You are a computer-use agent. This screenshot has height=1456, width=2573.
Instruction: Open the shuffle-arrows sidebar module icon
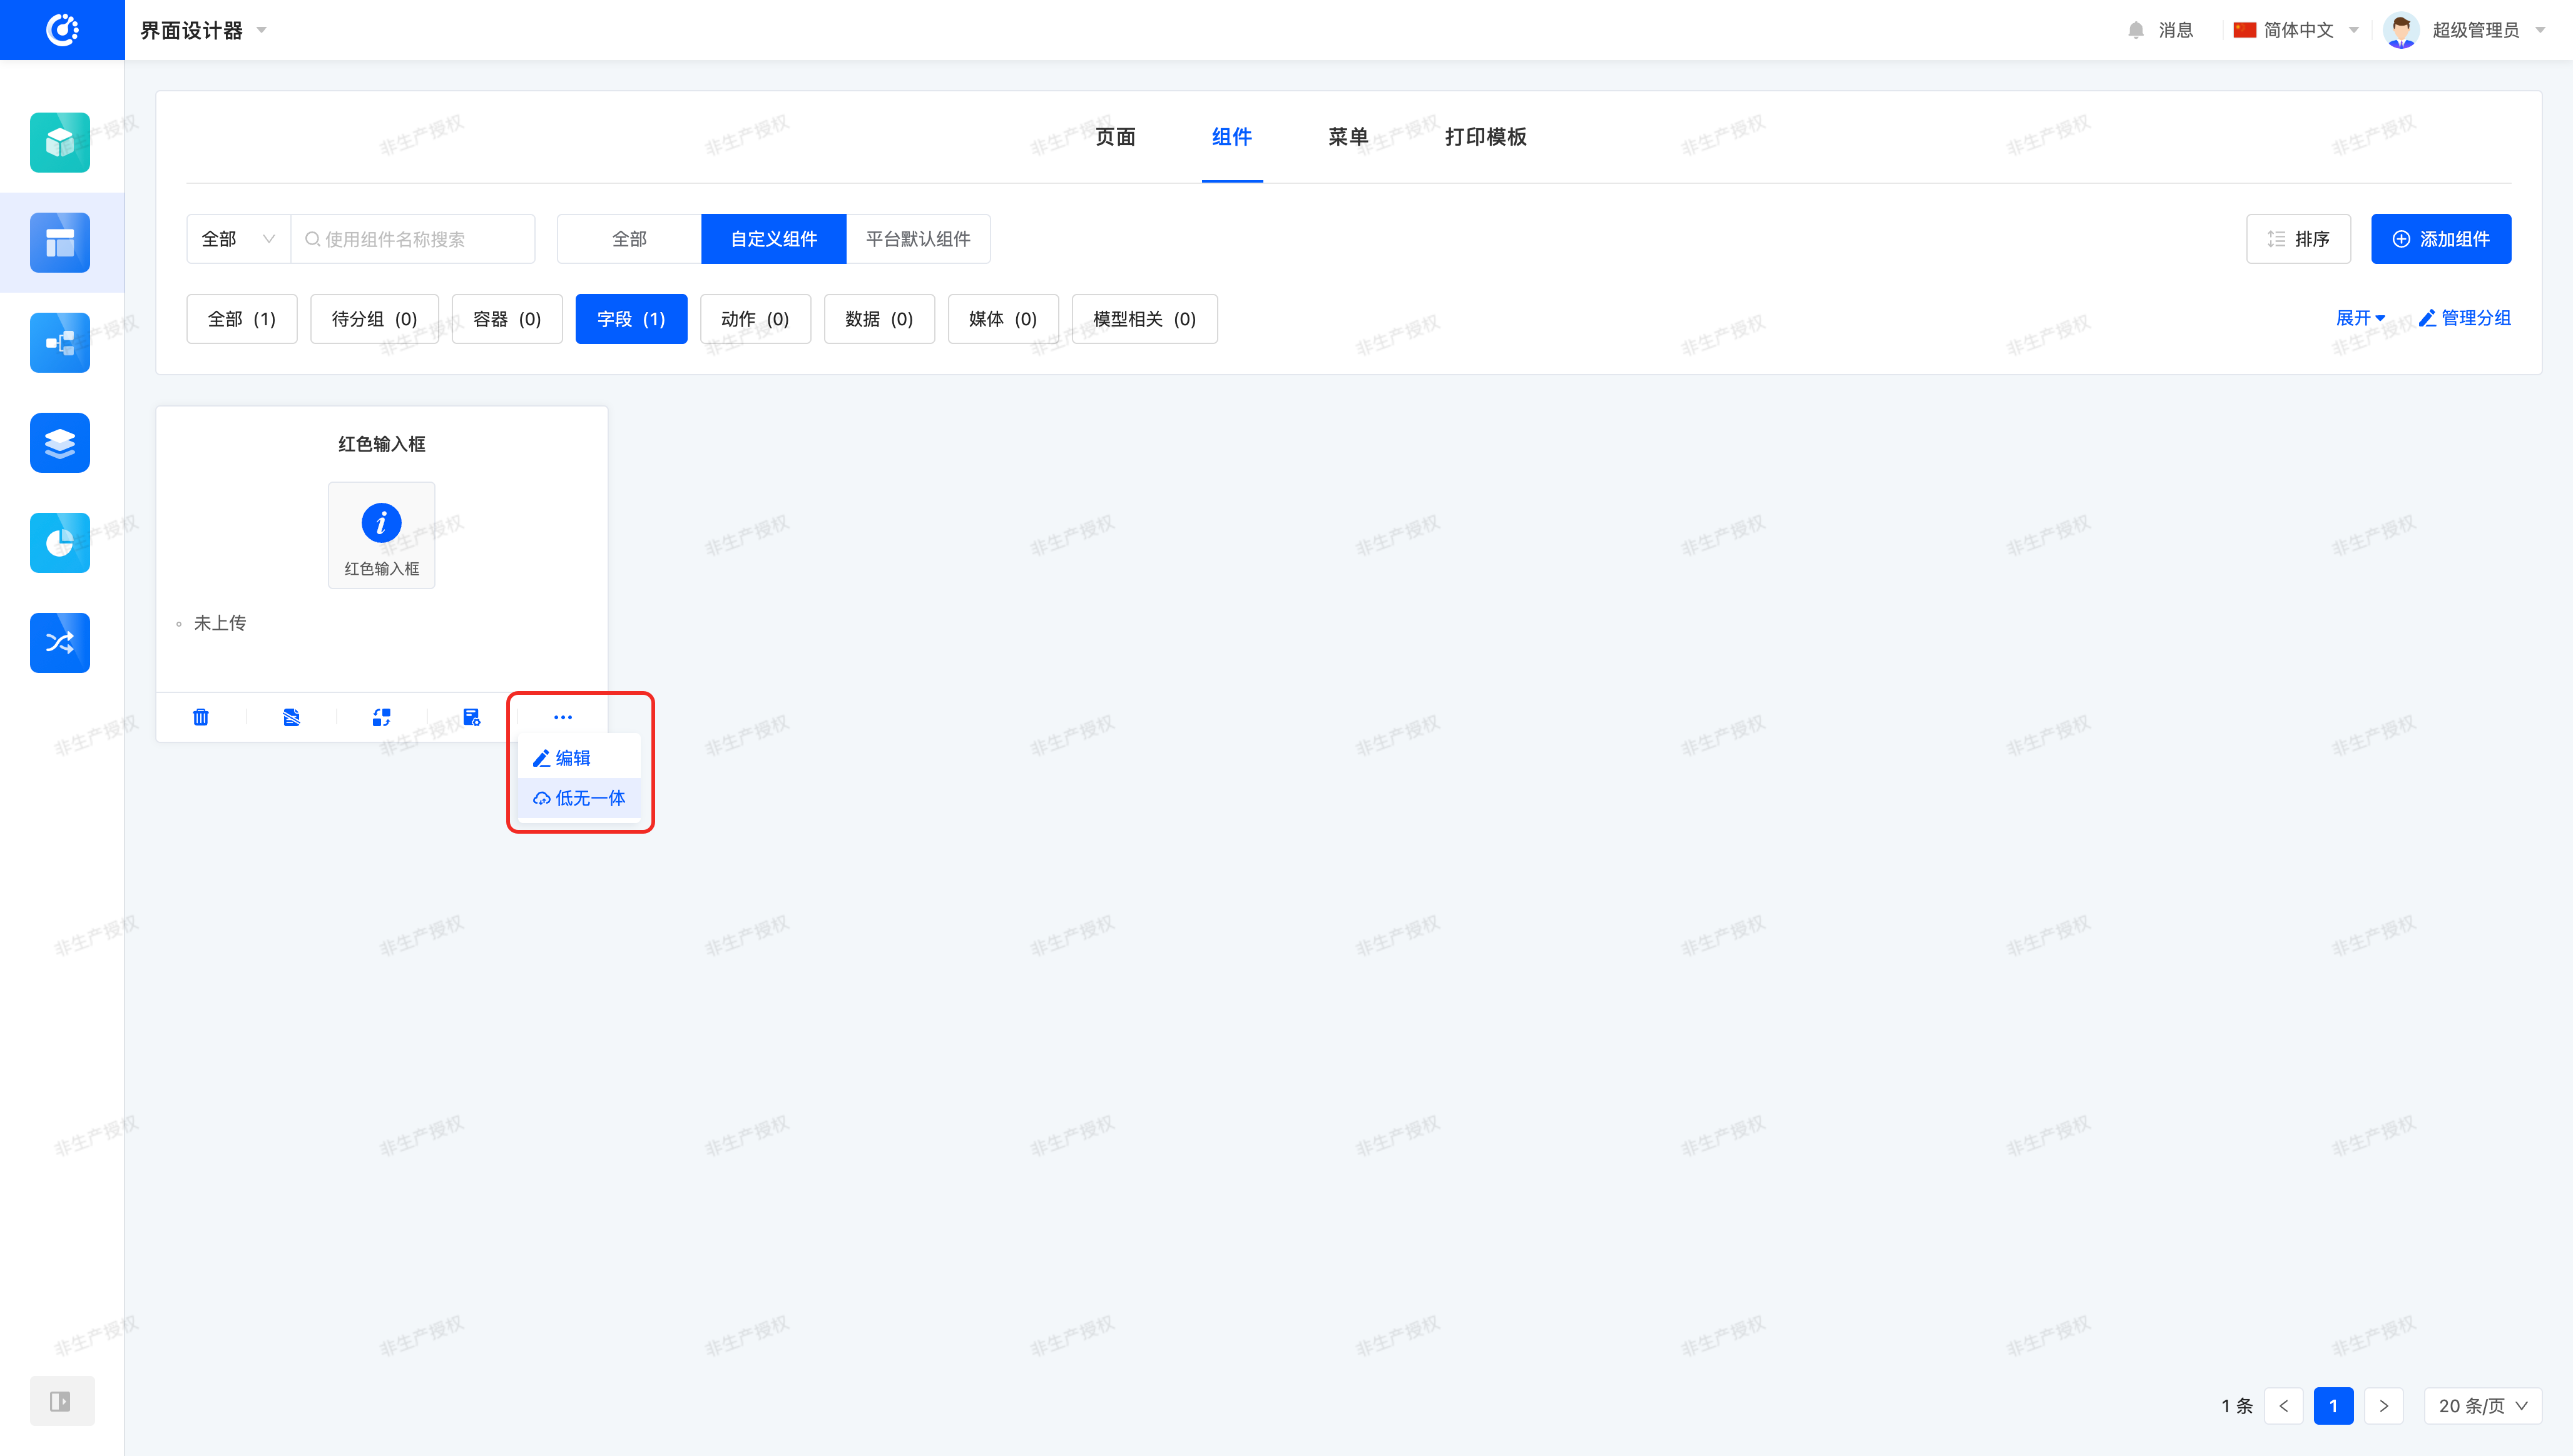(60, 642)
